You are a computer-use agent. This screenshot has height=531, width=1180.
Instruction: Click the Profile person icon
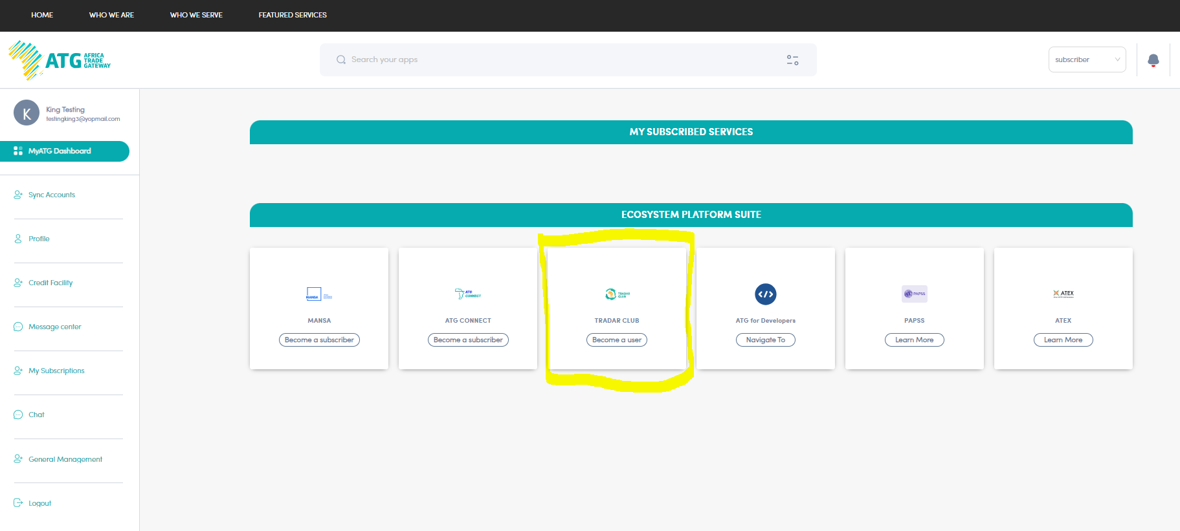tap(18, 239)
